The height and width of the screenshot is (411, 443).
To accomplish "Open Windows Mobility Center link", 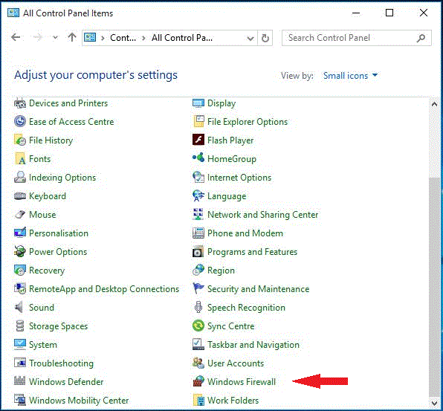I will click(79, 401).
